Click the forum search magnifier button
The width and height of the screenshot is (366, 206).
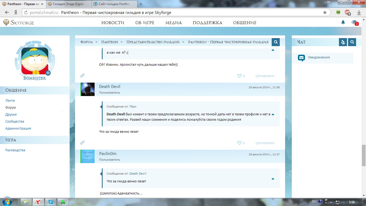tap(276, 42)
